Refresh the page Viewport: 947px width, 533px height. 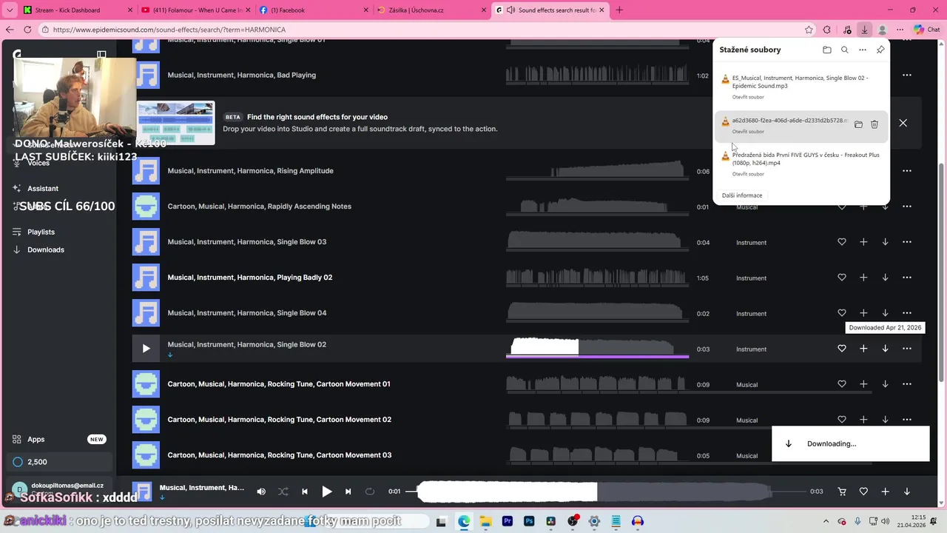point(27,30)
